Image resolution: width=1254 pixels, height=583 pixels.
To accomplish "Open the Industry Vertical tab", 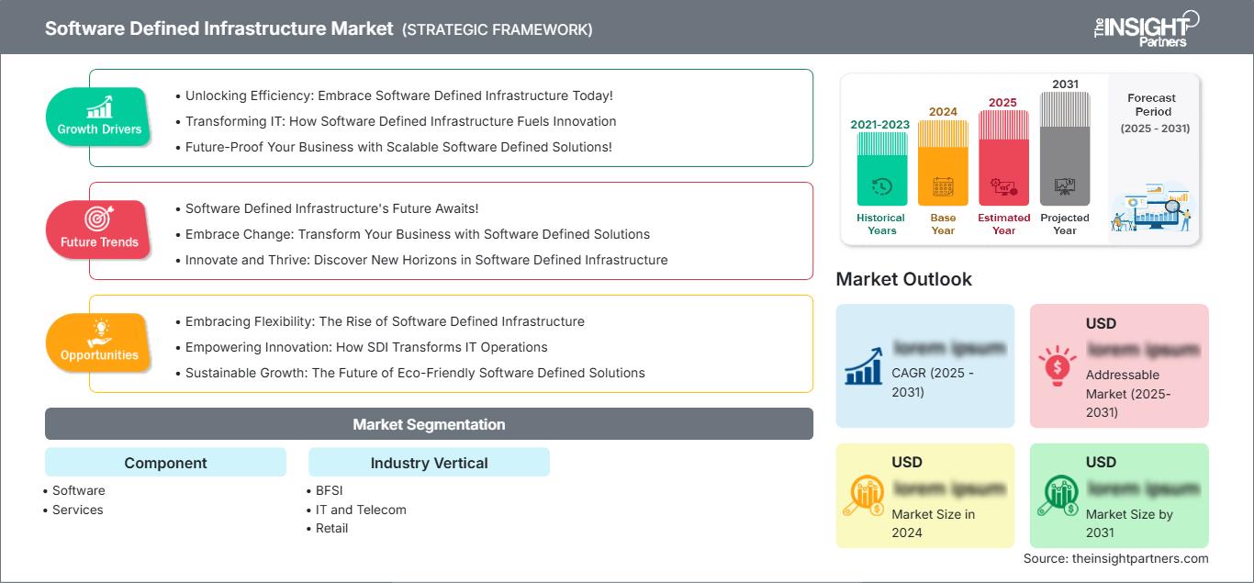I will point(429,462).
